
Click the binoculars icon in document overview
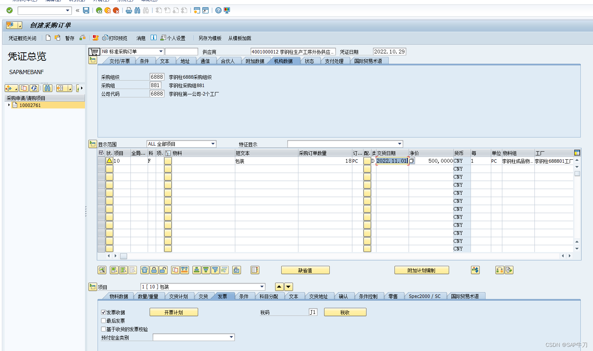47,88
